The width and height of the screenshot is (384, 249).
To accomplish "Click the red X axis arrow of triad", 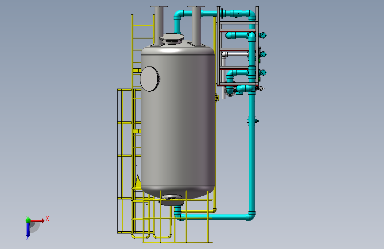I will coord(37,221).
